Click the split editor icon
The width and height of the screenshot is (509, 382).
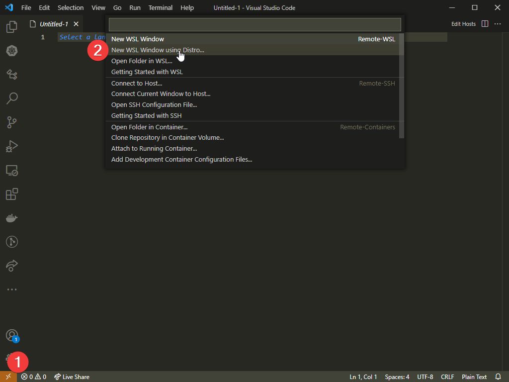485,24
